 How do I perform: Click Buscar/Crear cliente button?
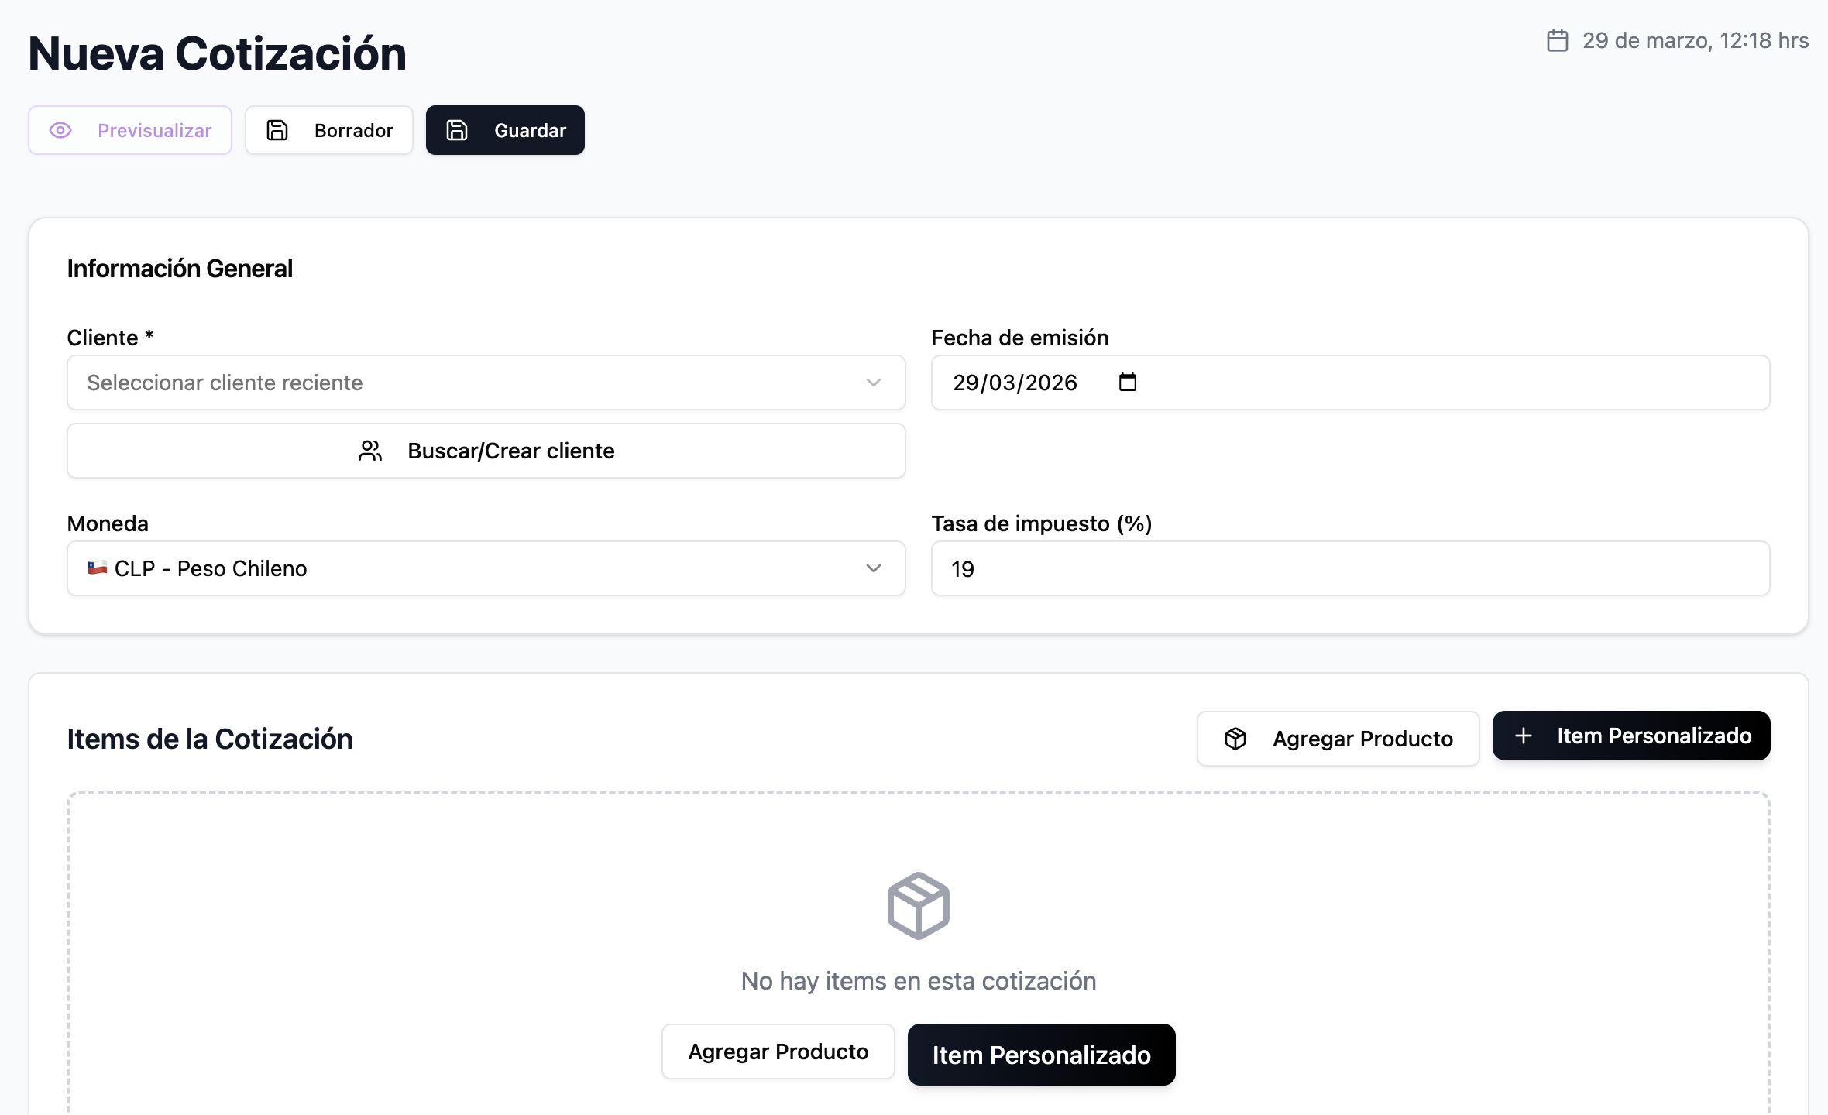click(486, 451)
